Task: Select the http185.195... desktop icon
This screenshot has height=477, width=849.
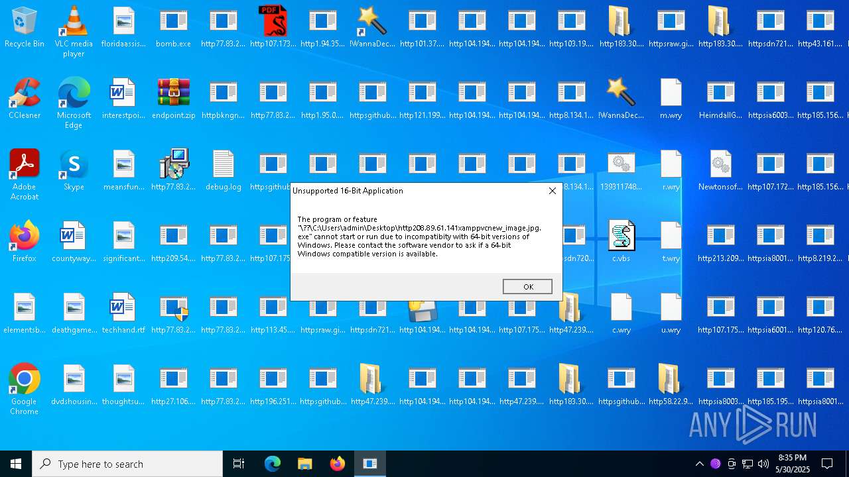Action: pyautogui.click(x=770, y=385)
